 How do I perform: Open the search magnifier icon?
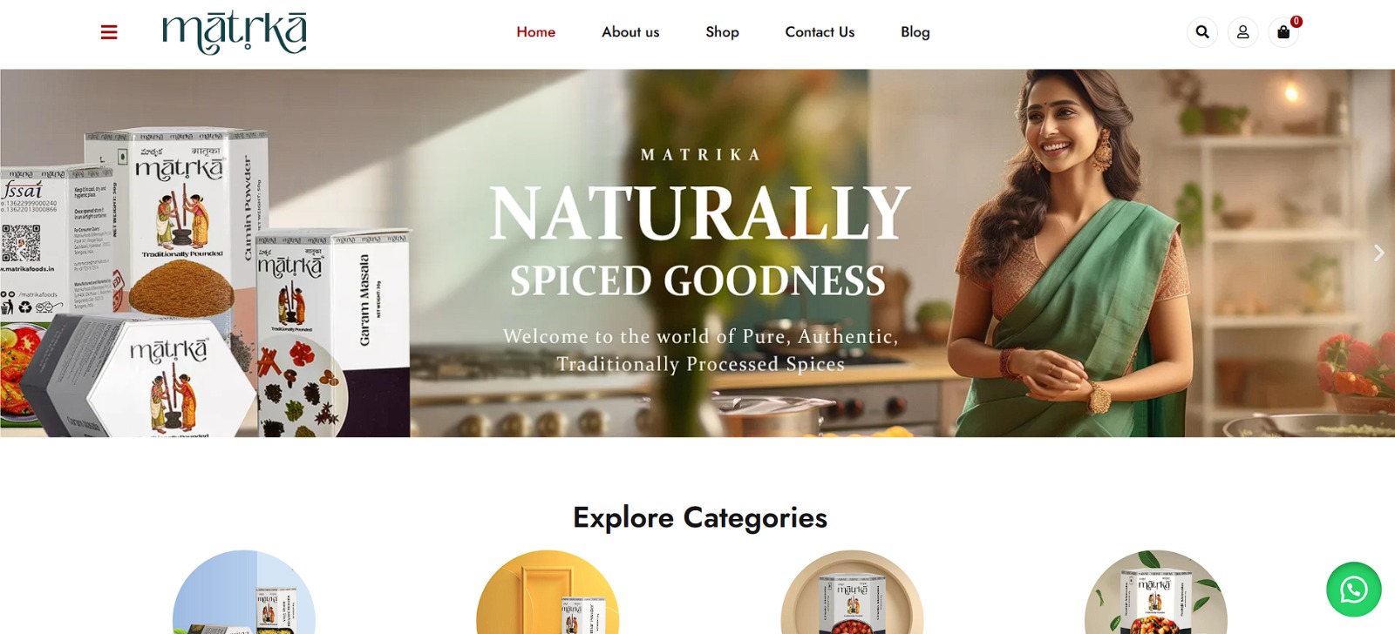[1202, 32]
